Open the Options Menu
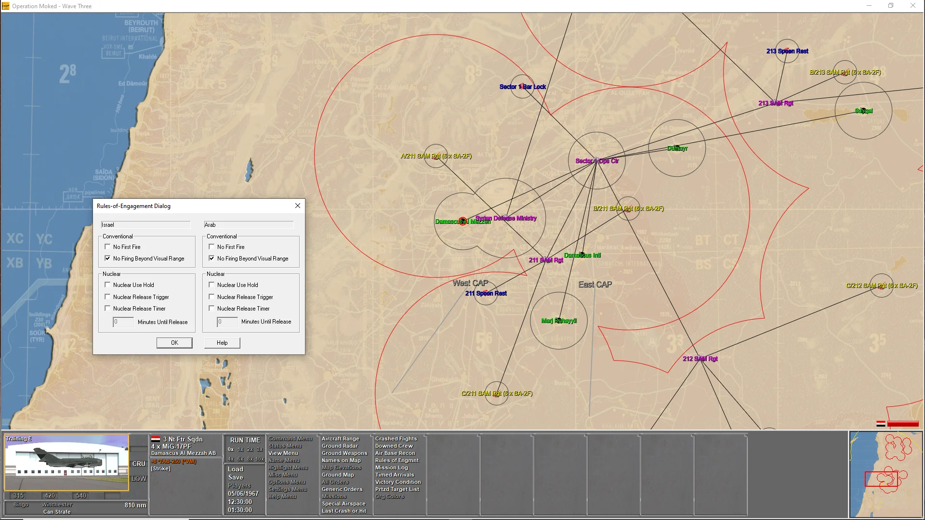This screenshot has height=520, width=925. (x=287, y=482)
